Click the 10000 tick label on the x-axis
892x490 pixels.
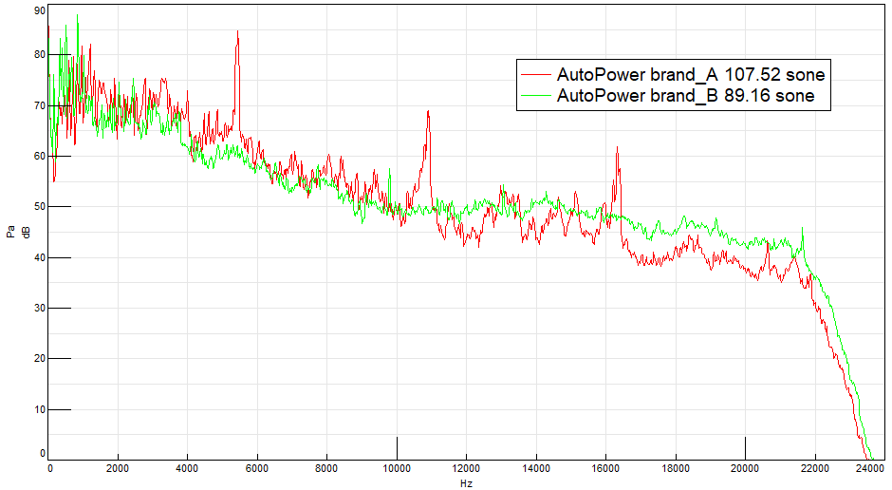397,467
